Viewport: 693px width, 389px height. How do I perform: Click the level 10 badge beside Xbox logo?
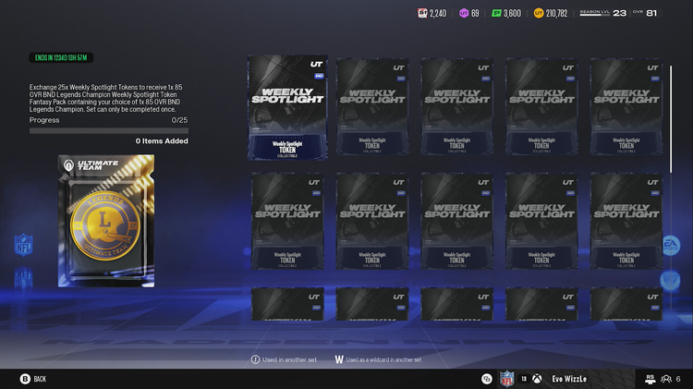coord(524,379)
